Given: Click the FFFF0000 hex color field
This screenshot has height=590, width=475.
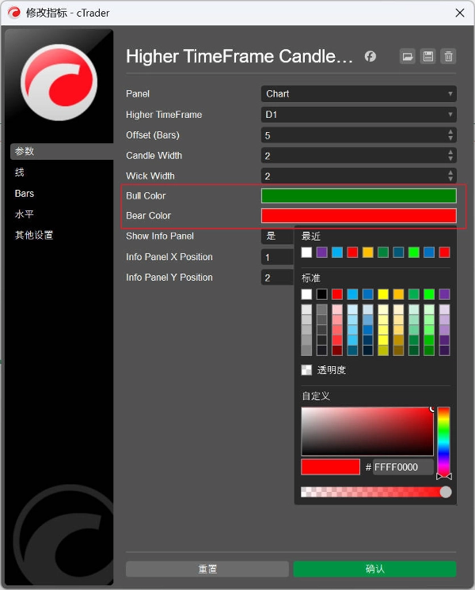Looking at the screenshot, I should click(403, 467).
